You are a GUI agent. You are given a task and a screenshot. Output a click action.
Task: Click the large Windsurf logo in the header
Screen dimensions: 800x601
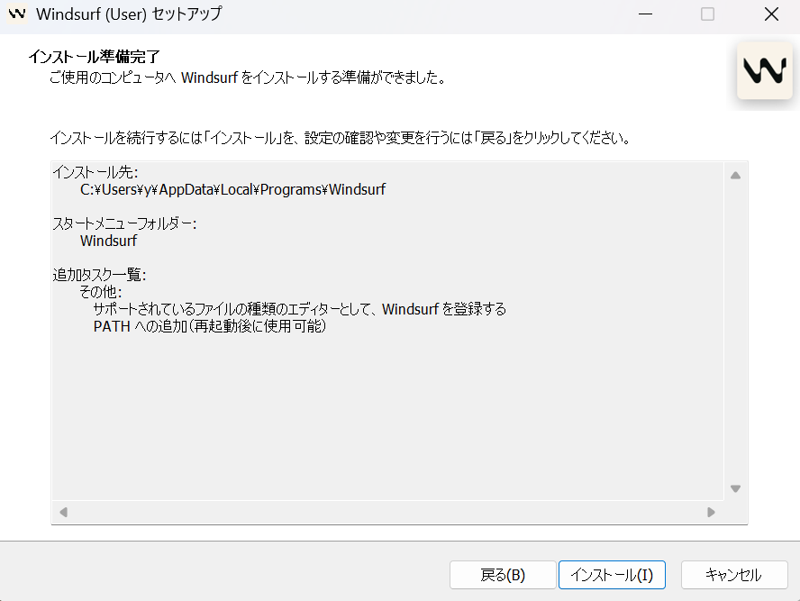click(x=764, y=71)
